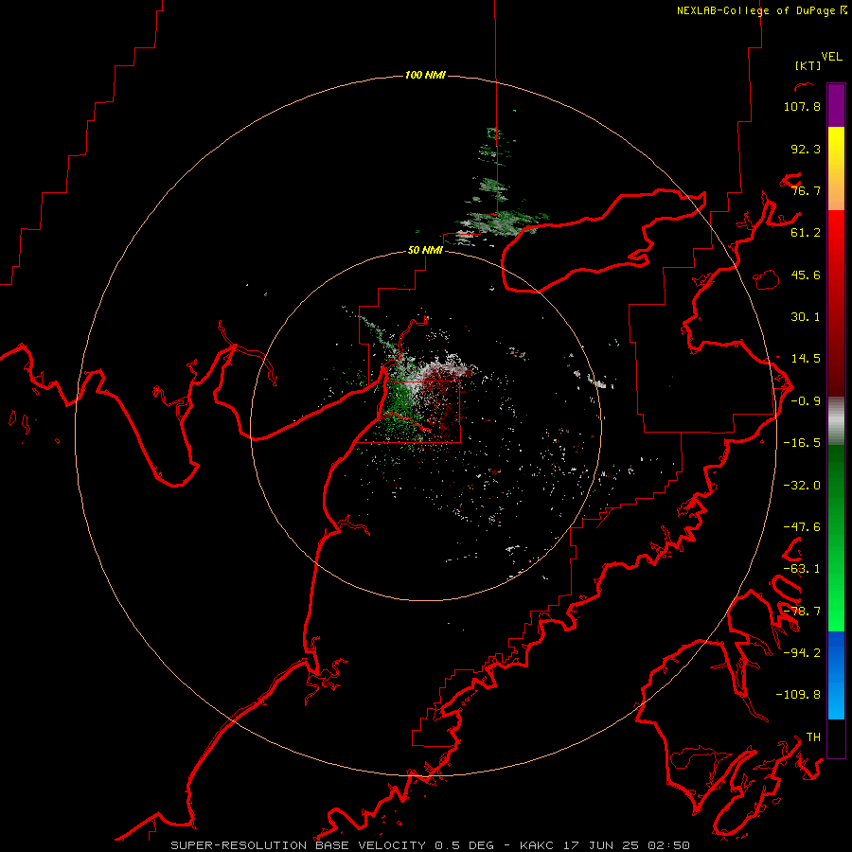Click the -32.0 velocity scale value
The image size is (852, 852).
pos(802,486)
